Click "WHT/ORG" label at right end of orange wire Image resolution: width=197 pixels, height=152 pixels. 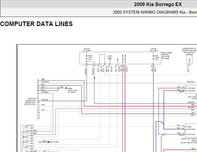[x=191, y=82]
